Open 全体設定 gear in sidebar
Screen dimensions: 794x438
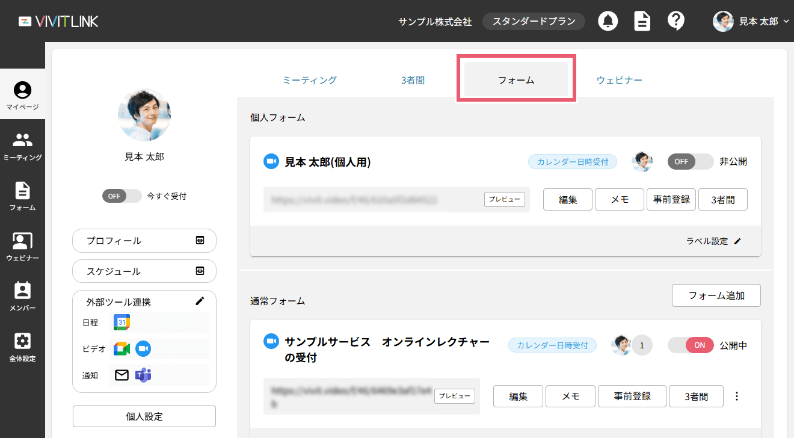click(22, 347)
